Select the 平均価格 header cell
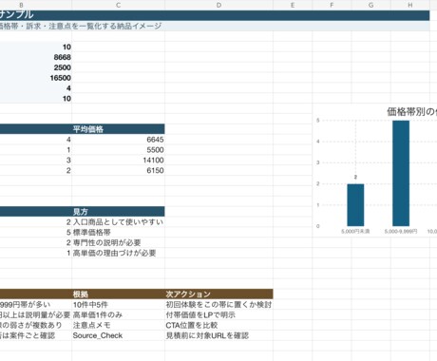 click(118, 129)
